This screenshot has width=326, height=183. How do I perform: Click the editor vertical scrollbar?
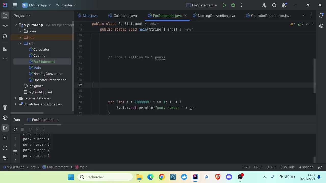[315, 76]
